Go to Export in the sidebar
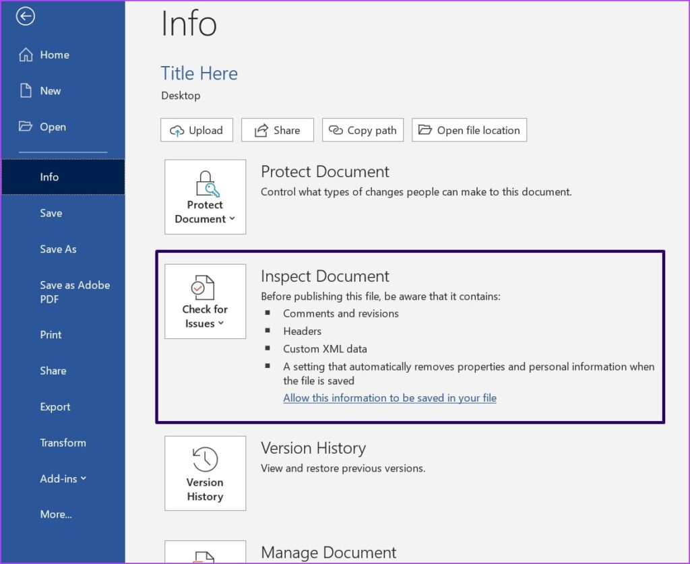 pyautogui.click(x=55, y=407)
